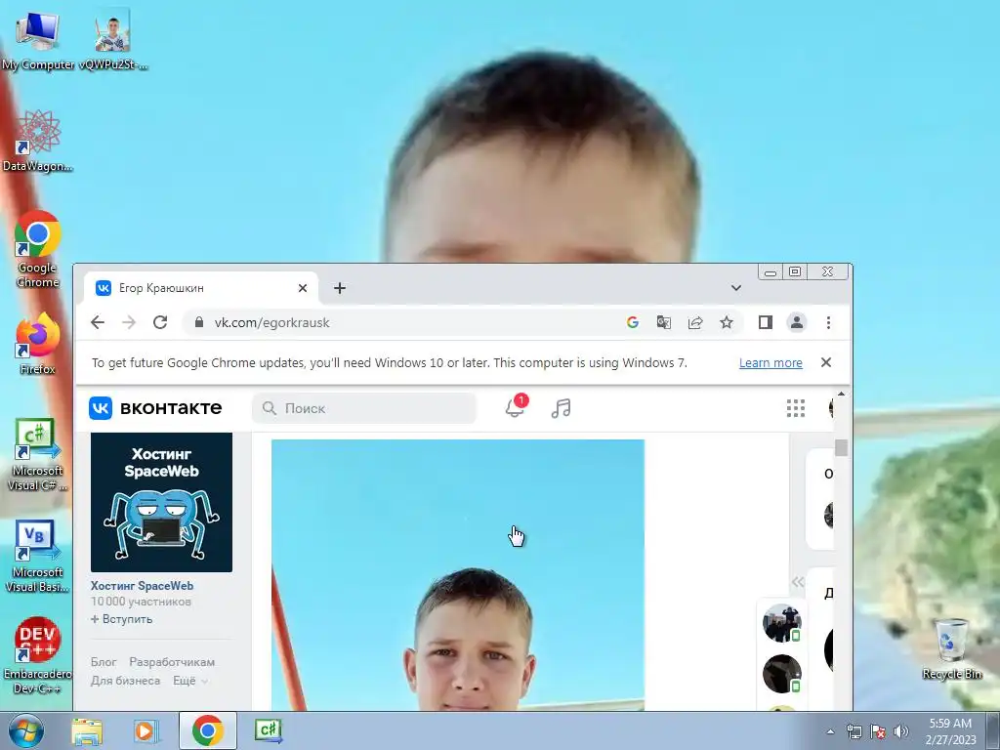This screenshot has height=750, width=1000.
Task: Dismiss the Chrome update infobar
Action: 826,362
